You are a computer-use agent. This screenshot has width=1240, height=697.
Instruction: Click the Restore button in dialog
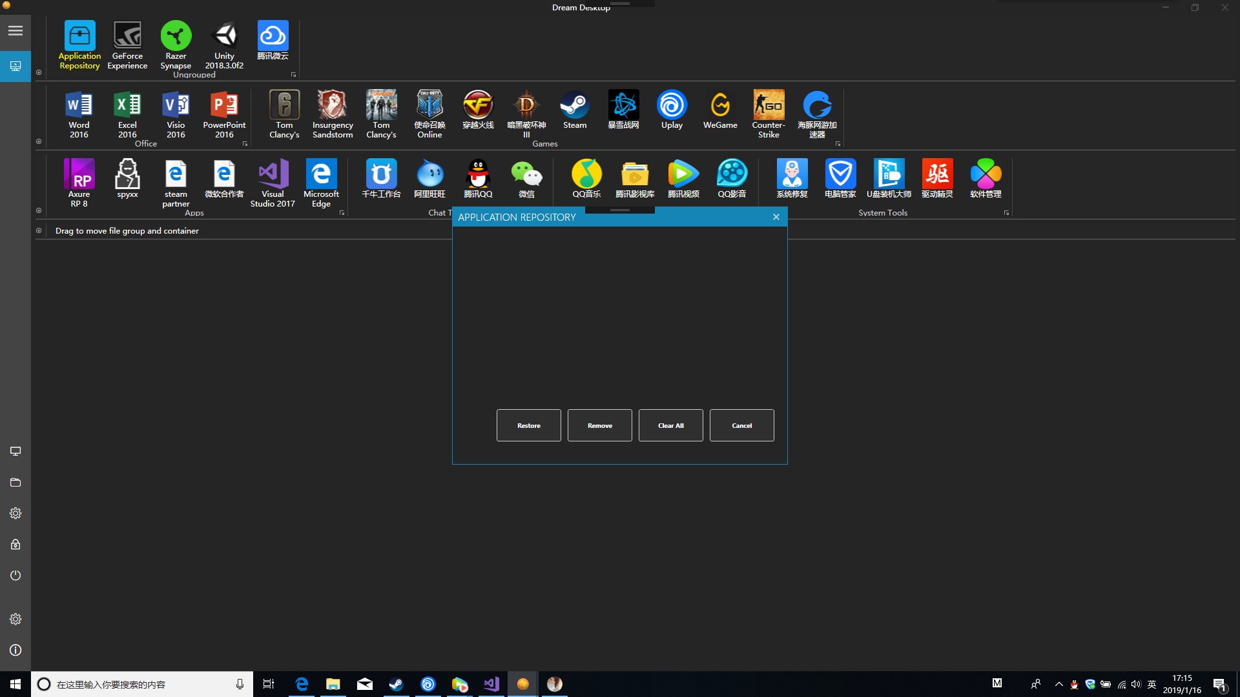pos(528,425)
